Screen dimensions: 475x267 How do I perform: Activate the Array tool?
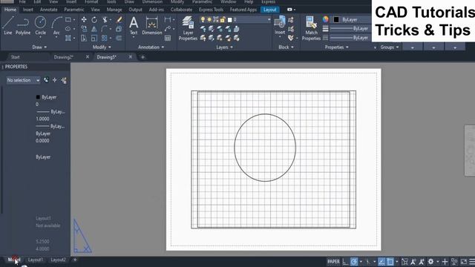point(105,38)
